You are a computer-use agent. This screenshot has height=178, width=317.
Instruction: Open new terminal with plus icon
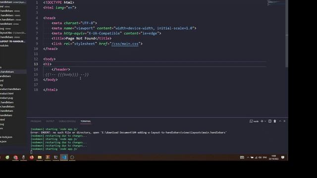tap(262, 121)
